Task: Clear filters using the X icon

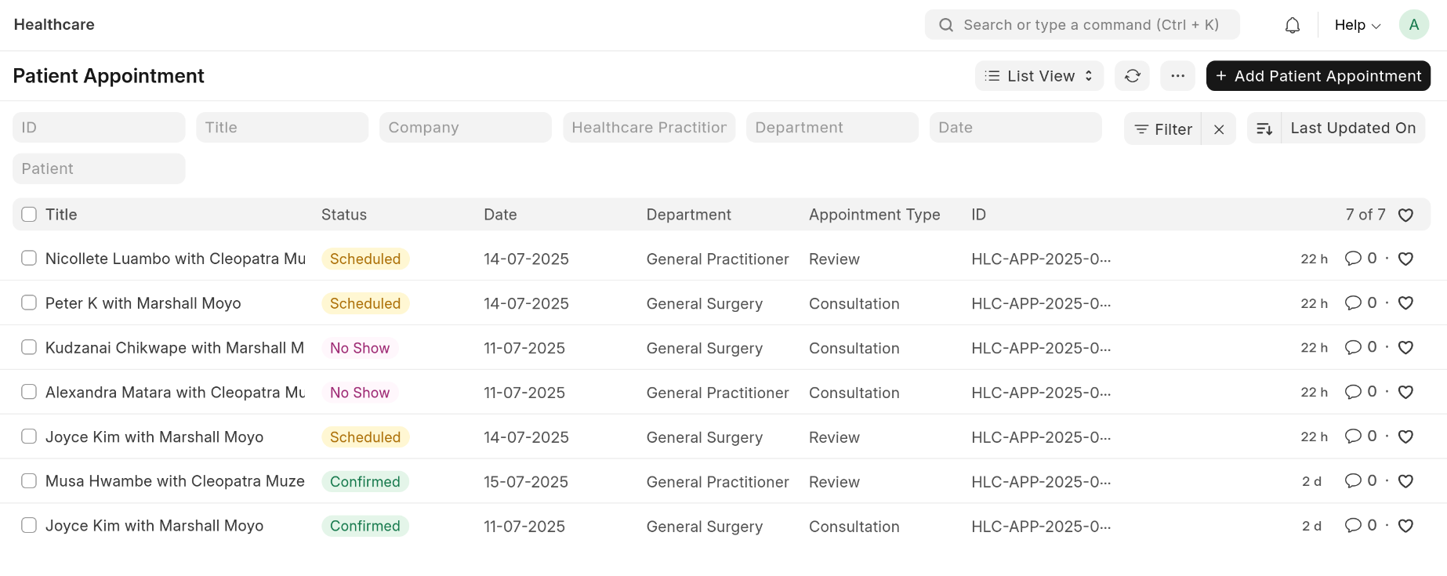Action: [x=1219, y=129]
